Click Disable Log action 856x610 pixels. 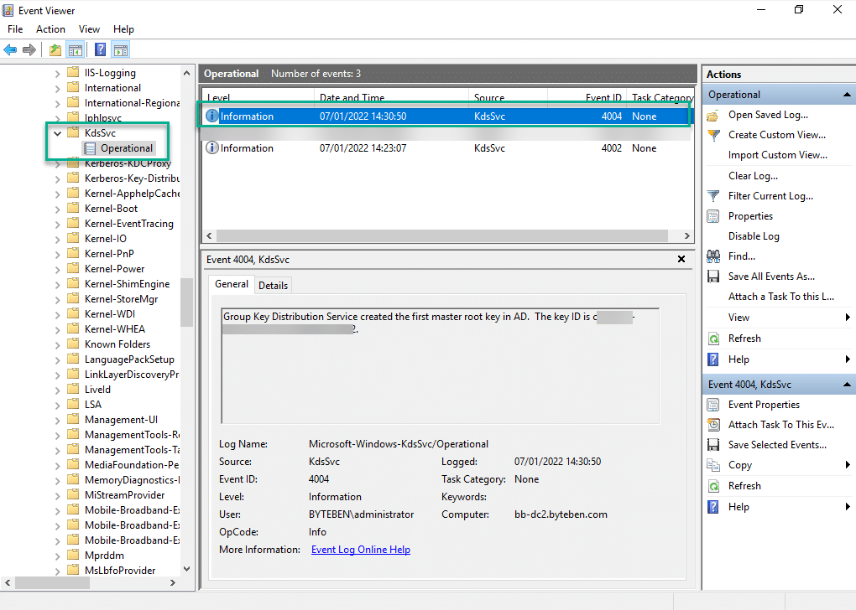point(754,236)
